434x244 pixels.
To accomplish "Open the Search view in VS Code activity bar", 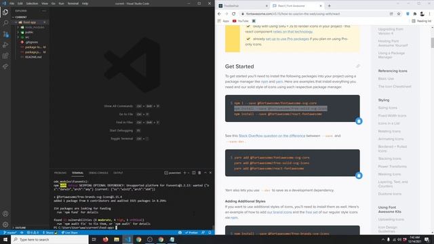I will pyautogui.click(x=5, y=23).
